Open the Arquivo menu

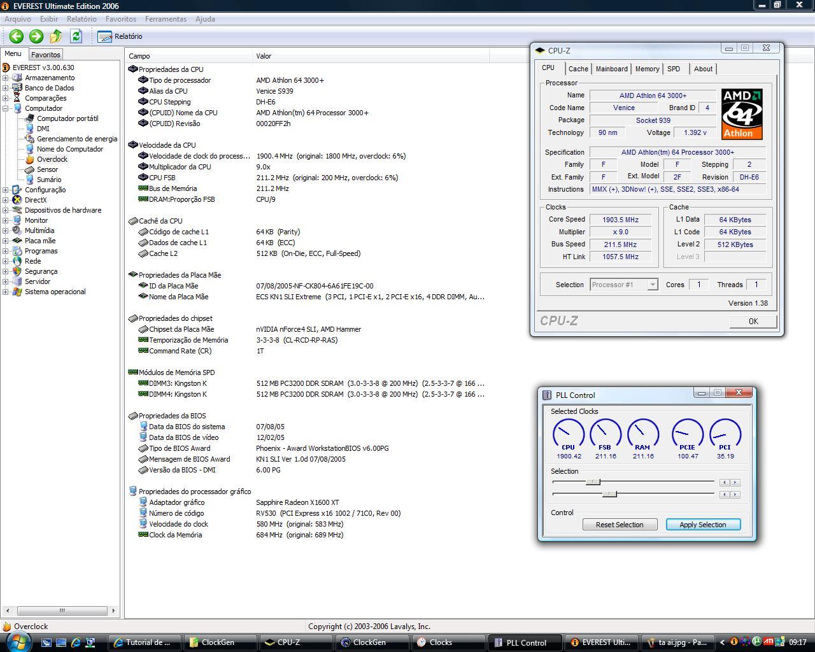coord(18,19)
